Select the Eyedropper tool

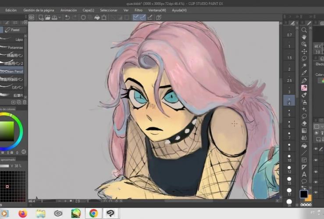pos(304,73)
